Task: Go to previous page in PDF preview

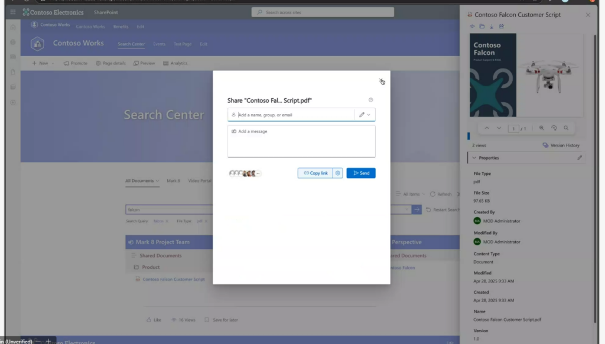Action: (x=487, y=128)
